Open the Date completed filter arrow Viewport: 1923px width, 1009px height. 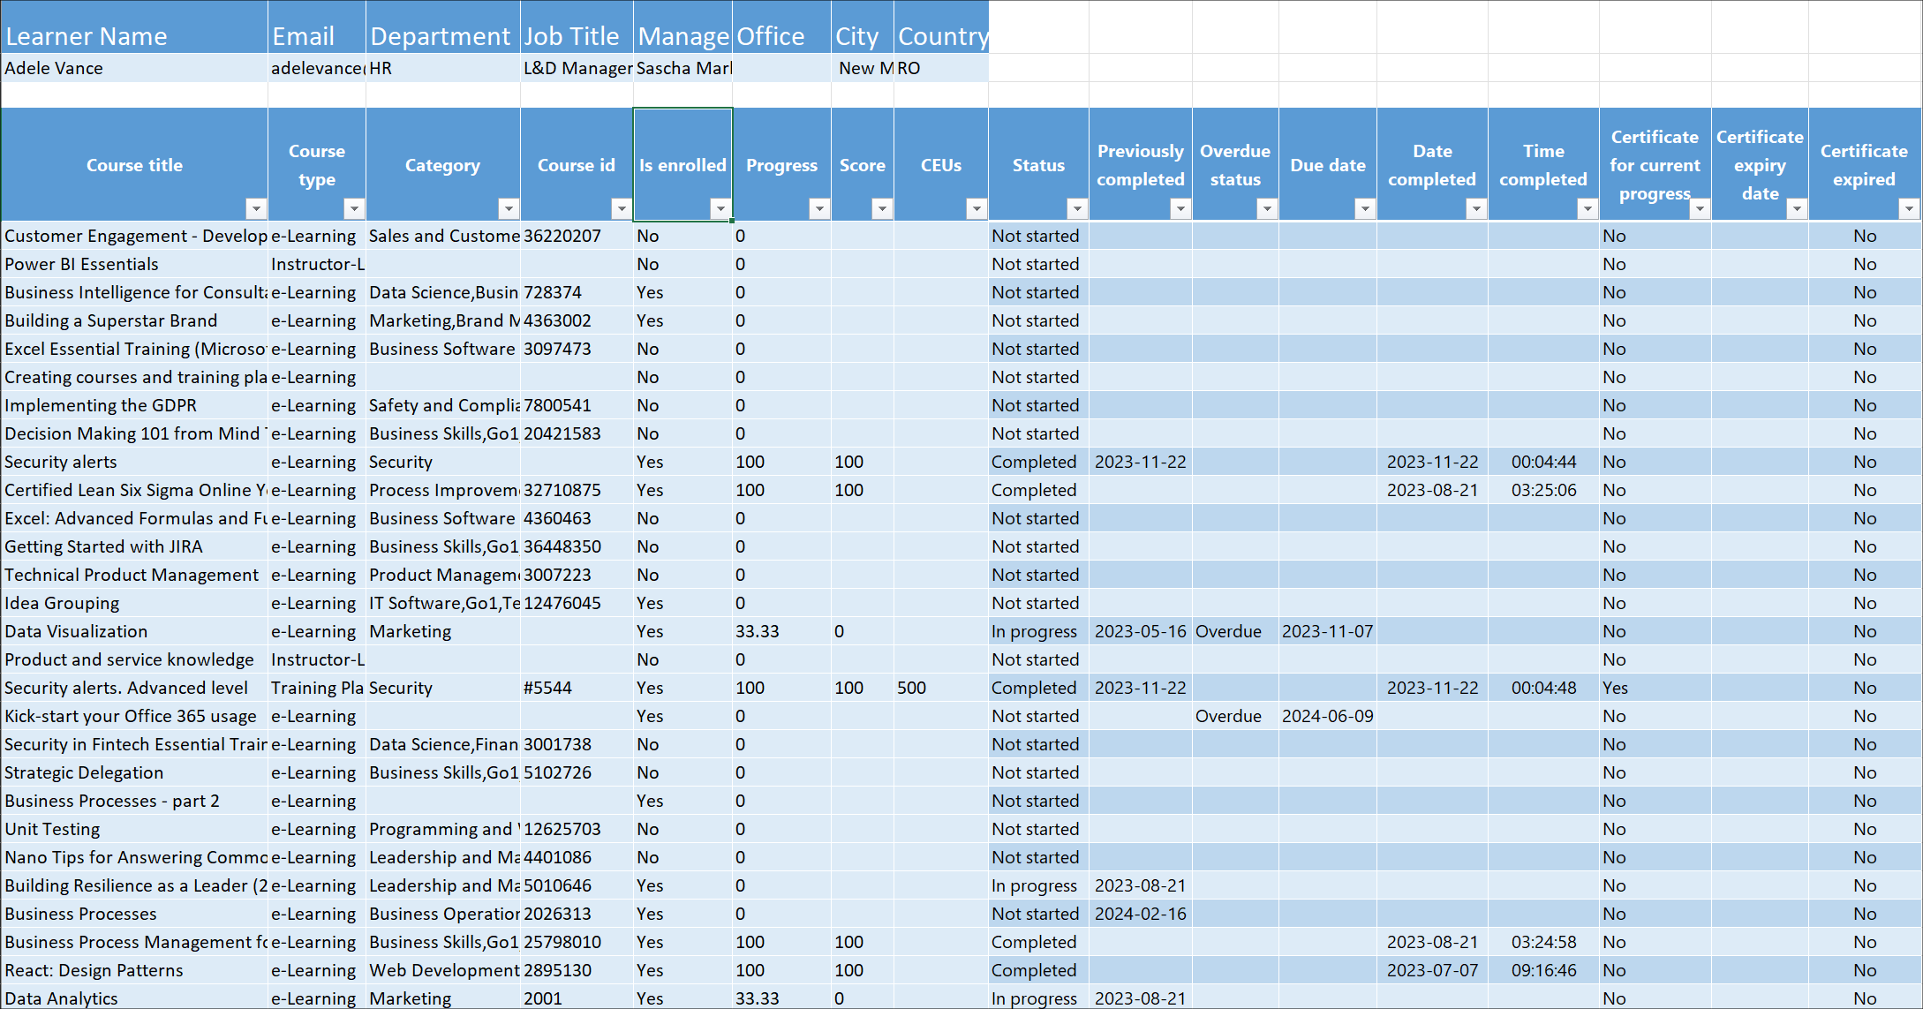(1476, 209)
